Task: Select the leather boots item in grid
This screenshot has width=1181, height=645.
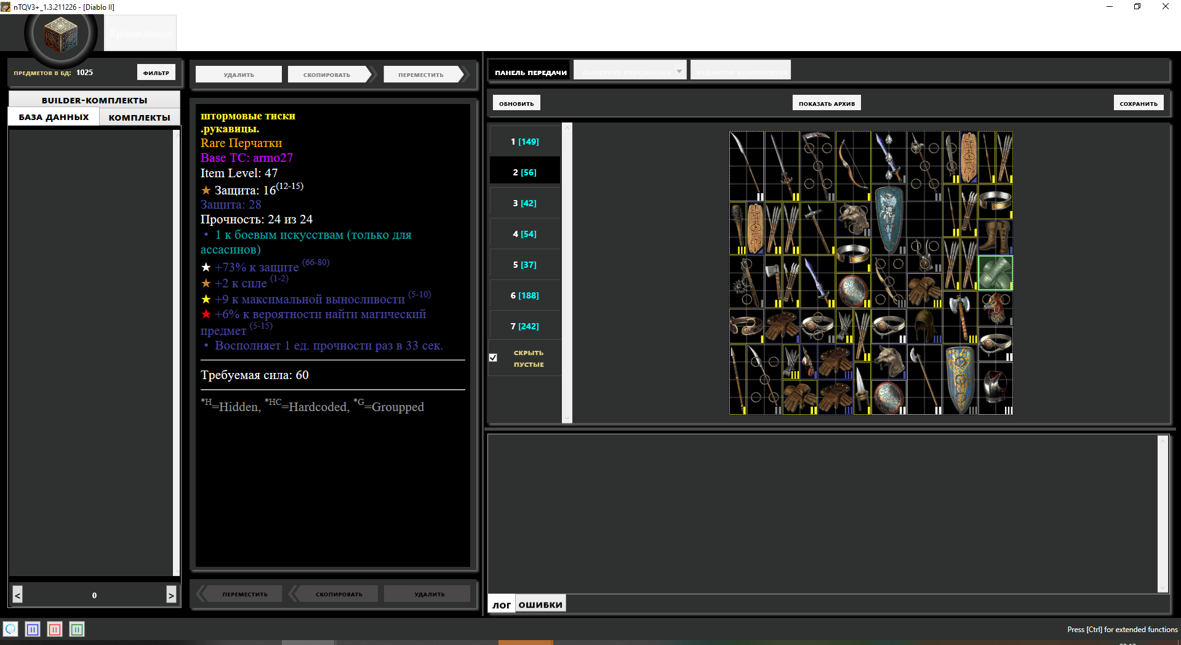Action: (x=995, y=237)
